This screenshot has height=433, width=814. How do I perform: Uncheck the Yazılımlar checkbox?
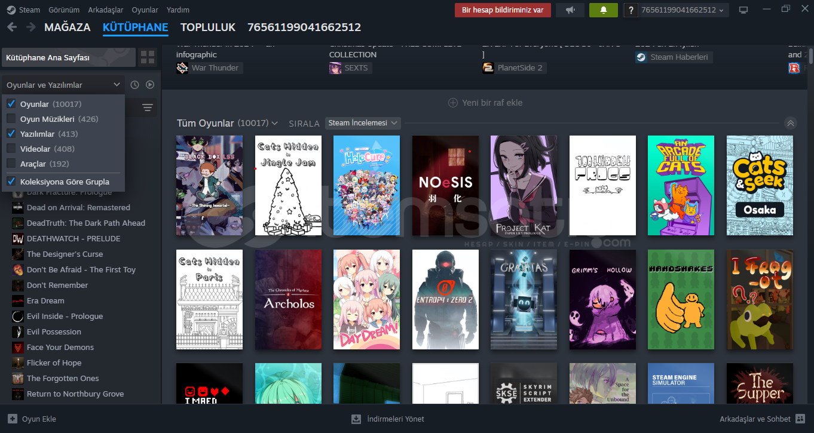[x=11, y=134]
